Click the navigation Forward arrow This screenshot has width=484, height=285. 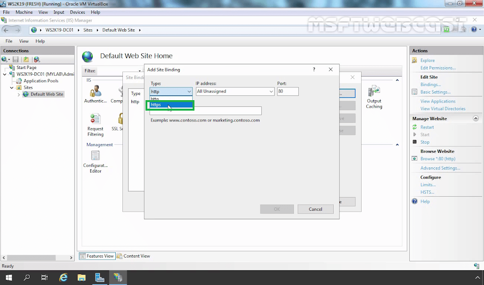(x=17, y=30)
